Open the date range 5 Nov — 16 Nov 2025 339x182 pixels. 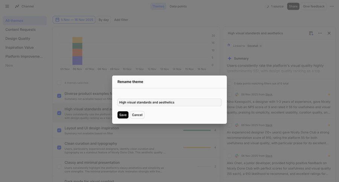click(x=74, y=20)
